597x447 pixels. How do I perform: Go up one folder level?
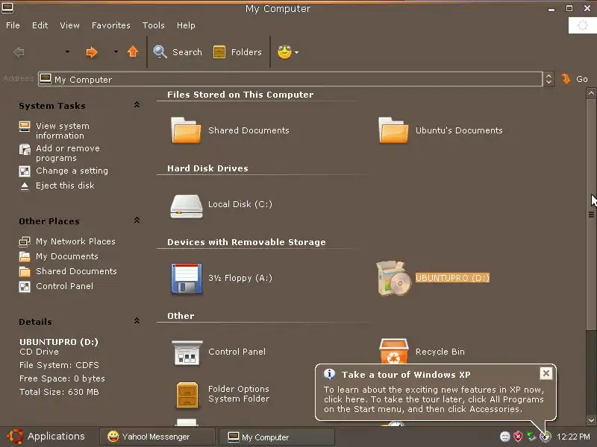point(133,51)
